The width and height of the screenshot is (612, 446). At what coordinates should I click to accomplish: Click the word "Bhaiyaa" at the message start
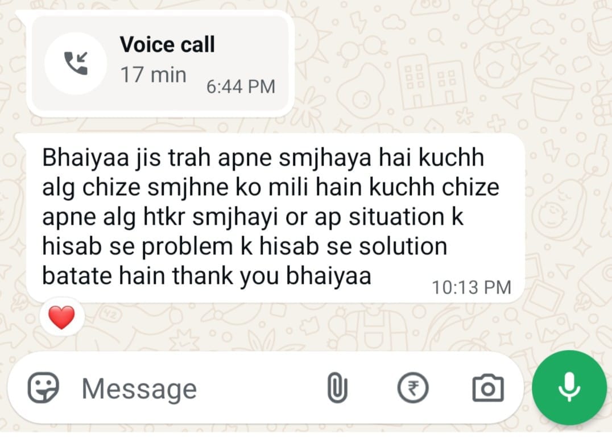pyautogui.click(x=85, y=158)
